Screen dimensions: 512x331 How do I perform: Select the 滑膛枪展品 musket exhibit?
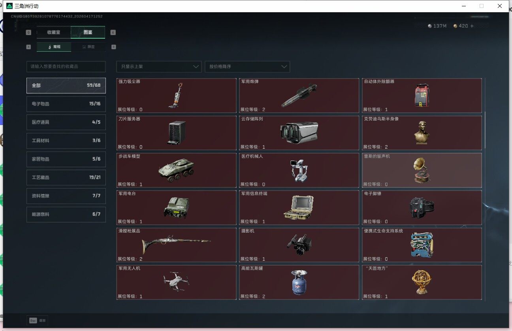(x=176, y=245)
